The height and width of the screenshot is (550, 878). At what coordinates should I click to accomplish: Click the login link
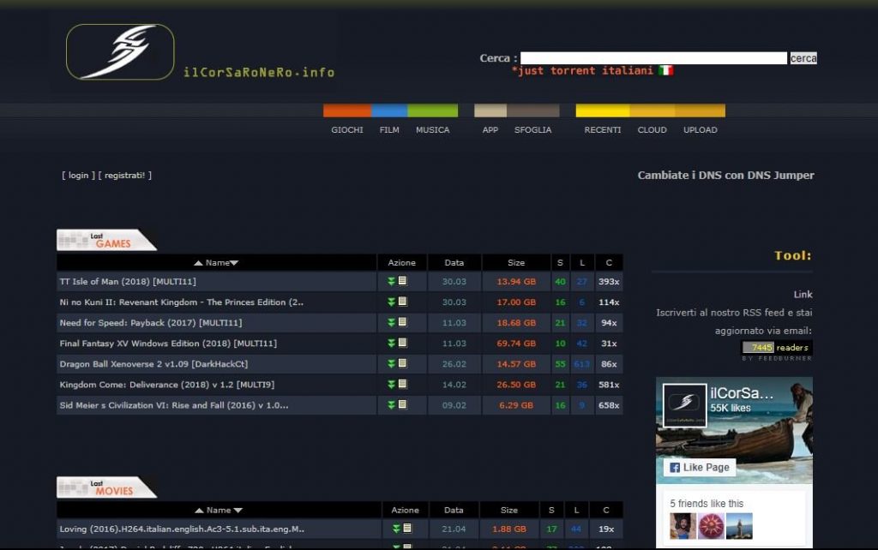click(x=78, y=175)
